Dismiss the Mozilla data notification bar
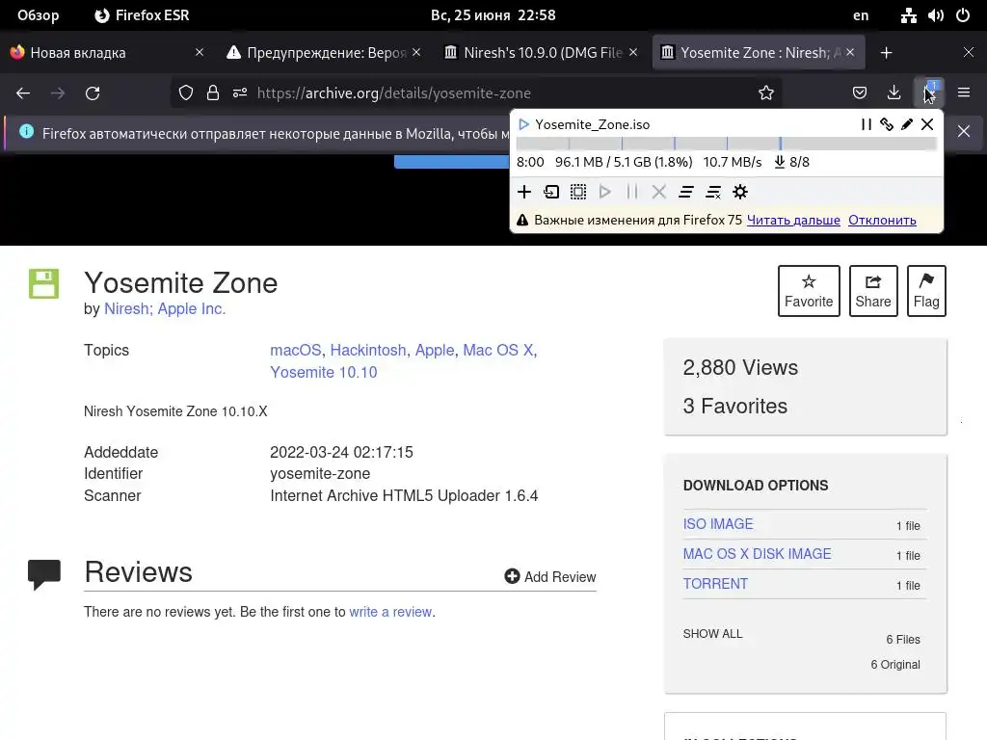987x740 pixels. pyautogui.click(x=964, y=131)
